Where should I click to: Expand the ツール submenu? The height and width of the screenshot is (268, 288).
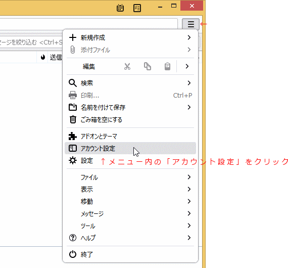[130, 226]
